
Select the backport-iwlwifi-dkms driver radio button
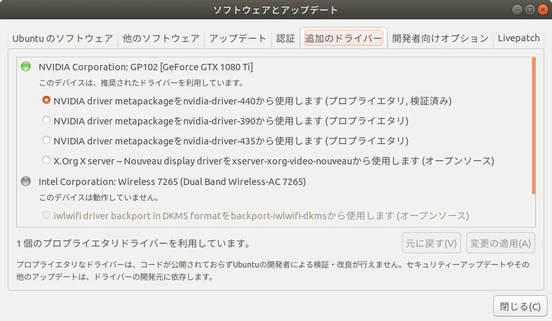tap(46, 215)
